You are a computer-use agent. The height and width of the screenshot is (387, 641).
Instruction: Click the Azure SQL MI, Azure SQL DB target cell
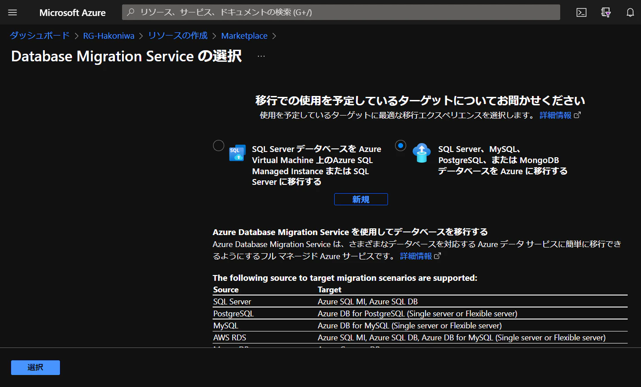[368, 301]
